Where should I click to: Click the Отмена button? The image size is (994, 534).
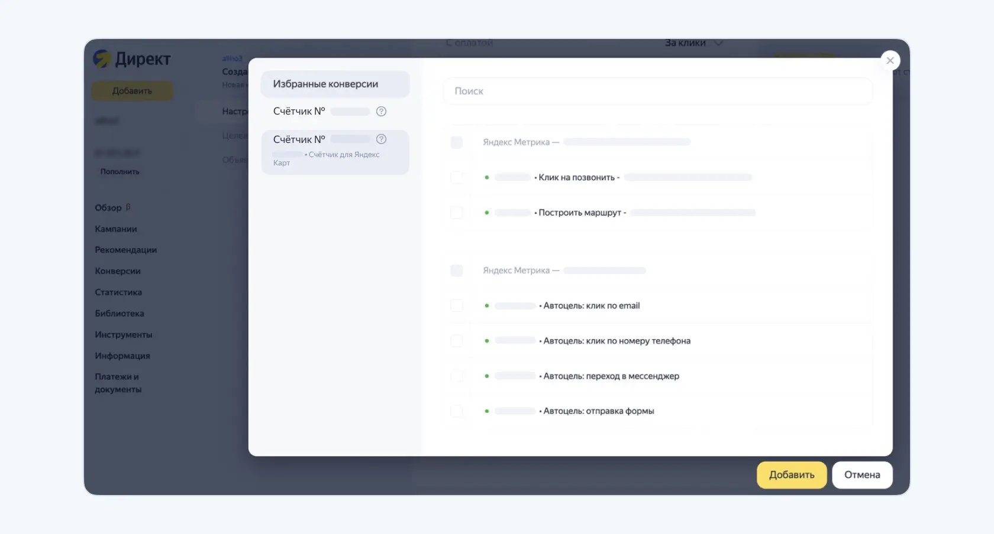pos(862,475)
